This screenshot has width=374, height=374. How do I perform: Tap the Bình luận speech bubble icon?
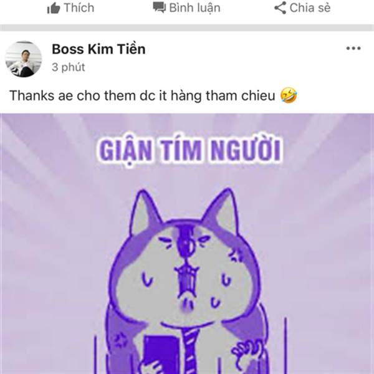(x=160, y=7)
